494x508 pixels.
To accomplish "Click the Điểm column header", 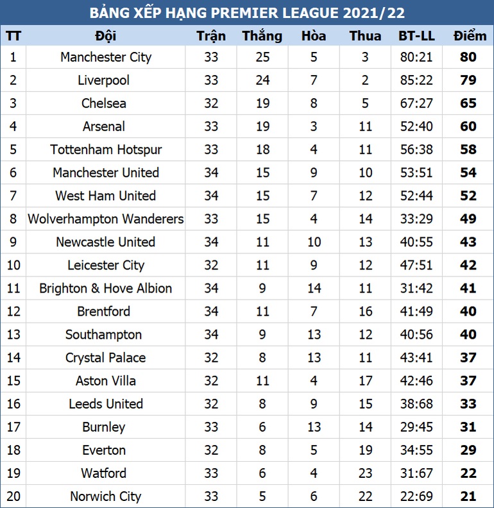I will tap(469, 36).
